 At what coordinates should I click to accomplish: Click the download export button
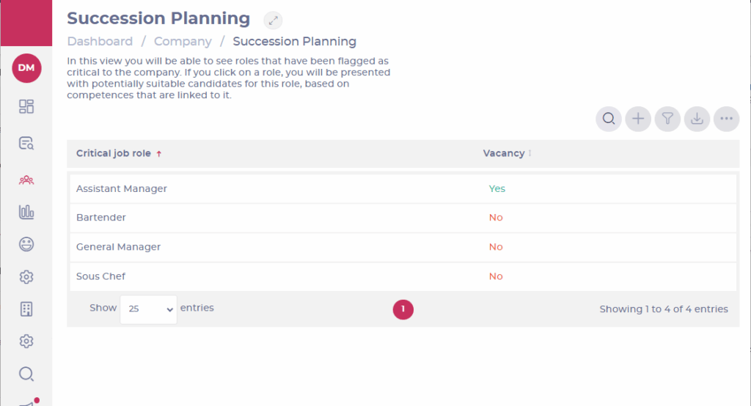[697, 119]
